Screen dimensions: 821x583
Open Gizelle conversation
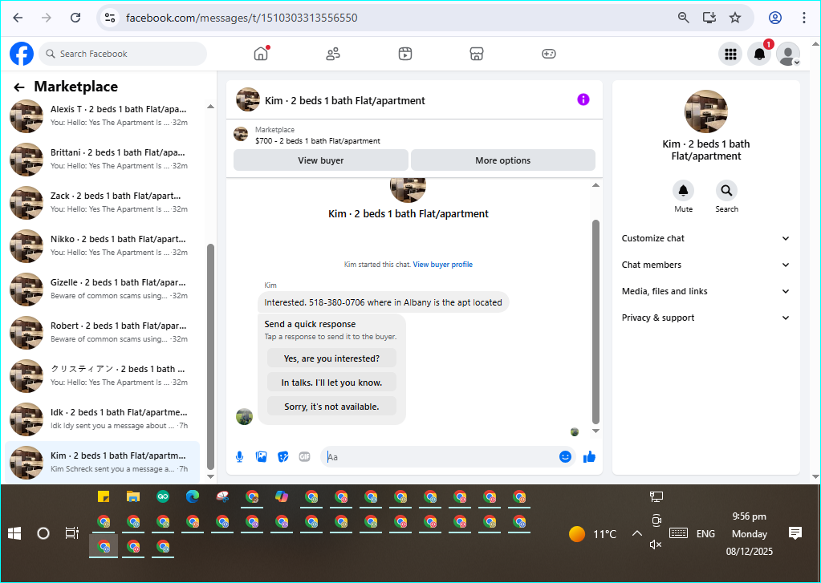click(x=103, y=289)
